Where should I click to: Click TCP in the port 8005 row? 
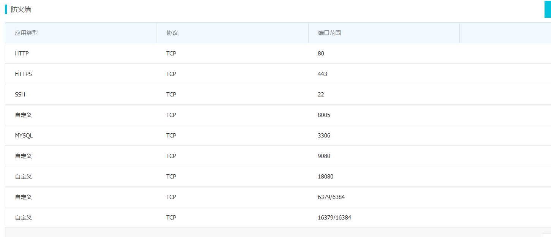point(171,115)
